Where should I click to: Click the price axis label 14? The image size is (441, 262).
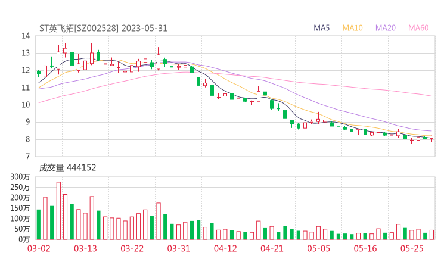[26, 36]
